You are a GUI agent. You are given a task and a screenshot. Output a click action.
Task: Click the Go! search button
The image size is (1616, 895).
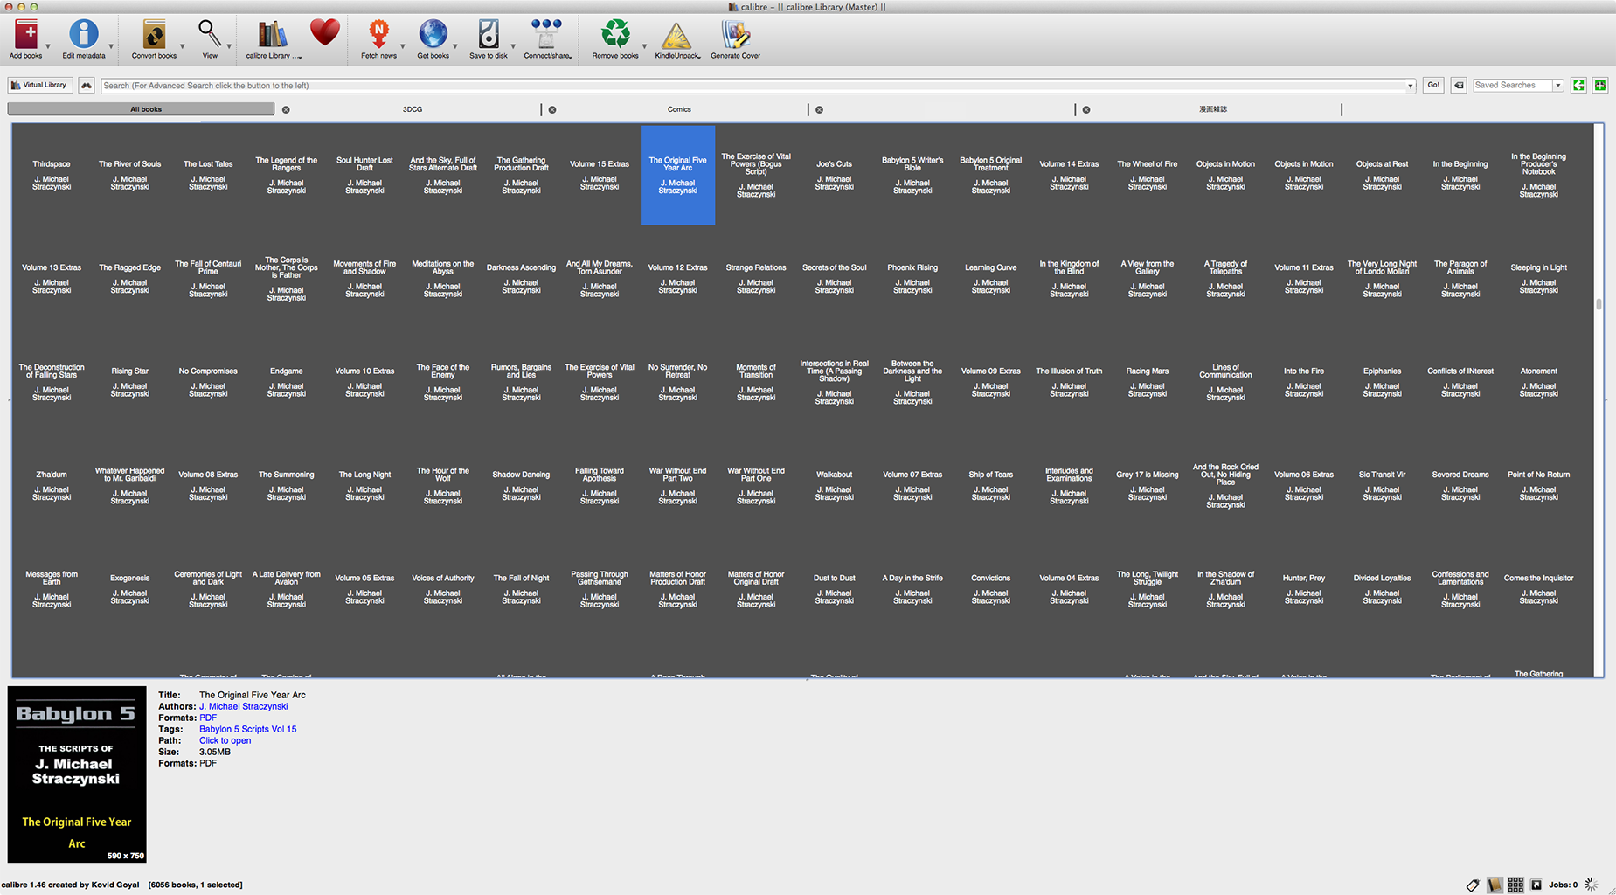click(x=1433, y=85)
